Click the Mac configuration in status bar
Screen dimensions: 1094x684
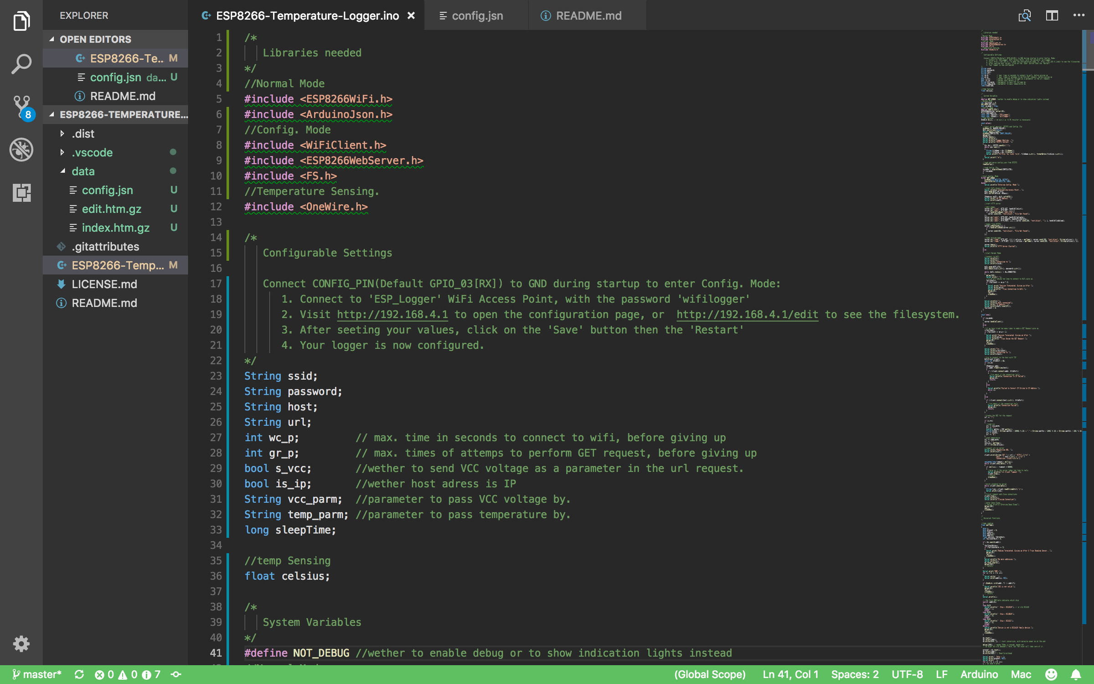pyautogui.click(x=1021, y=674)
